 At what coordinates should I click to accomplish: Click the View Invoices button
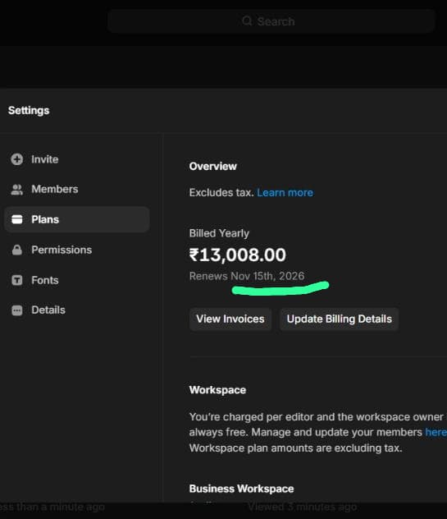coord(230,319)
